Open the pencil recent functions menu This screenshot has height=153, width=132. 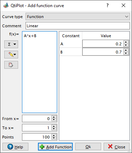coord(11,55)
